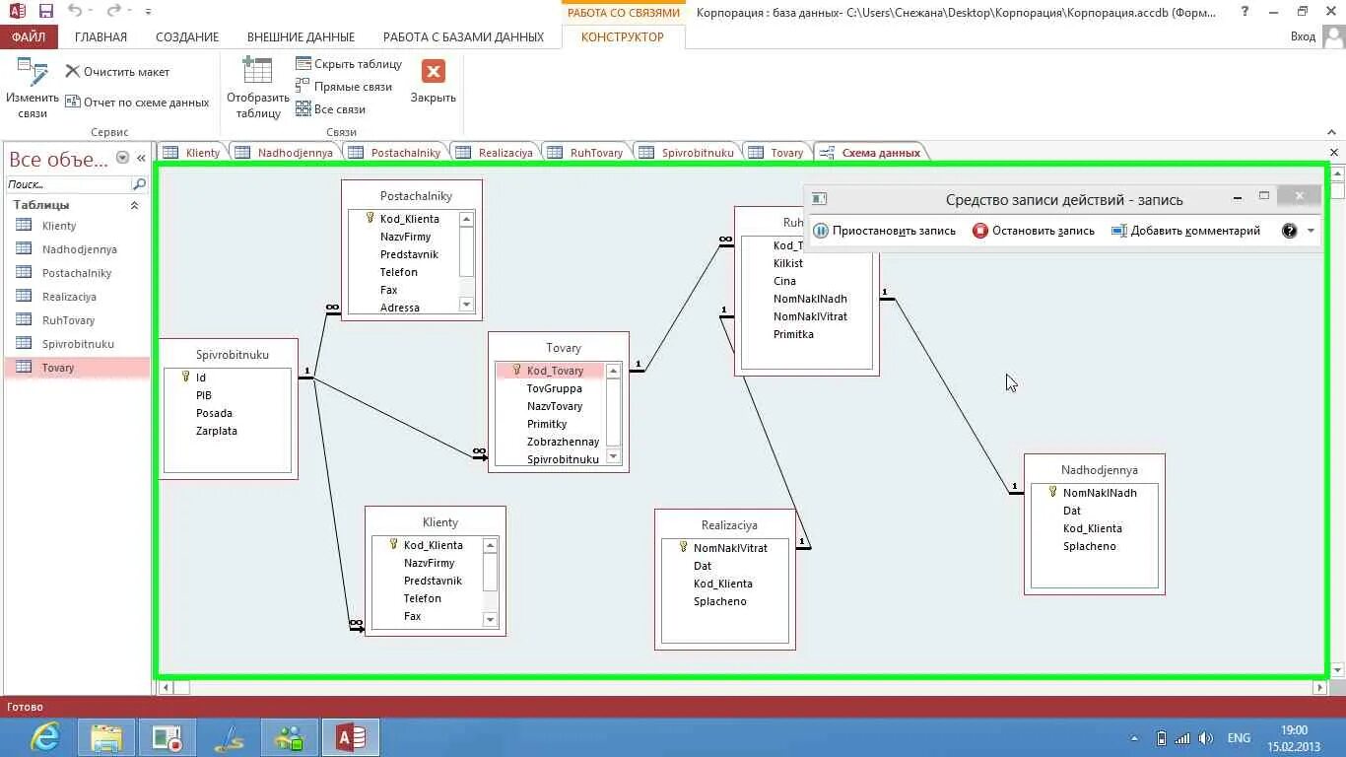The height and width of the screenshot is (757, 1346).
Task: Click Hide Table (Скрыть таблицу)
Action: tap(349, 64)
